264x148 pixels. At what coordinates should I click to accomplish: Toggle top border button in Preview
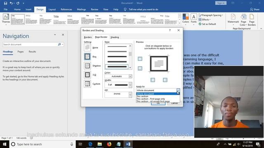pos(140,59)
